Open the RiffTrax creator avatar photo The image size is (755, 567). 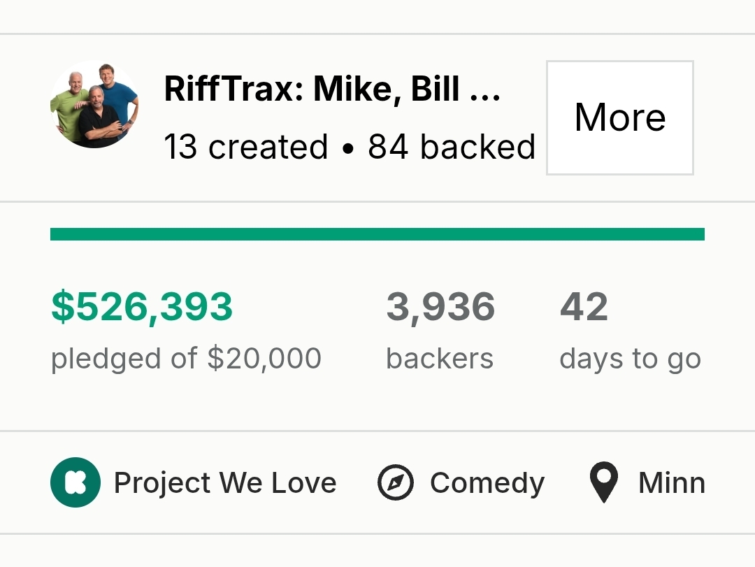95,103
